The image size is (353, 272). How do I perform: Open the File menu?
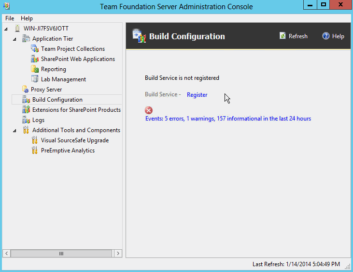[10, 18]
